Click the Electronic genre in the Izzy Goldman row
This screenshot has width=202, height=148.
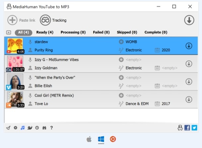point(134,68)
